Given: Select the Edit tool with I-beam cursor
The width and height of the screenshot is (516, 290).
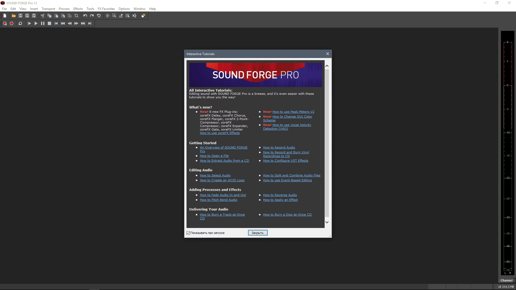Looking at the screenshot, I should pos(107,16).
